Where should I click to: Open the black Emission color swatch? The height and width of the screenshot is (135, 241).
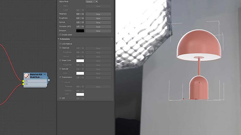point(80,31)
